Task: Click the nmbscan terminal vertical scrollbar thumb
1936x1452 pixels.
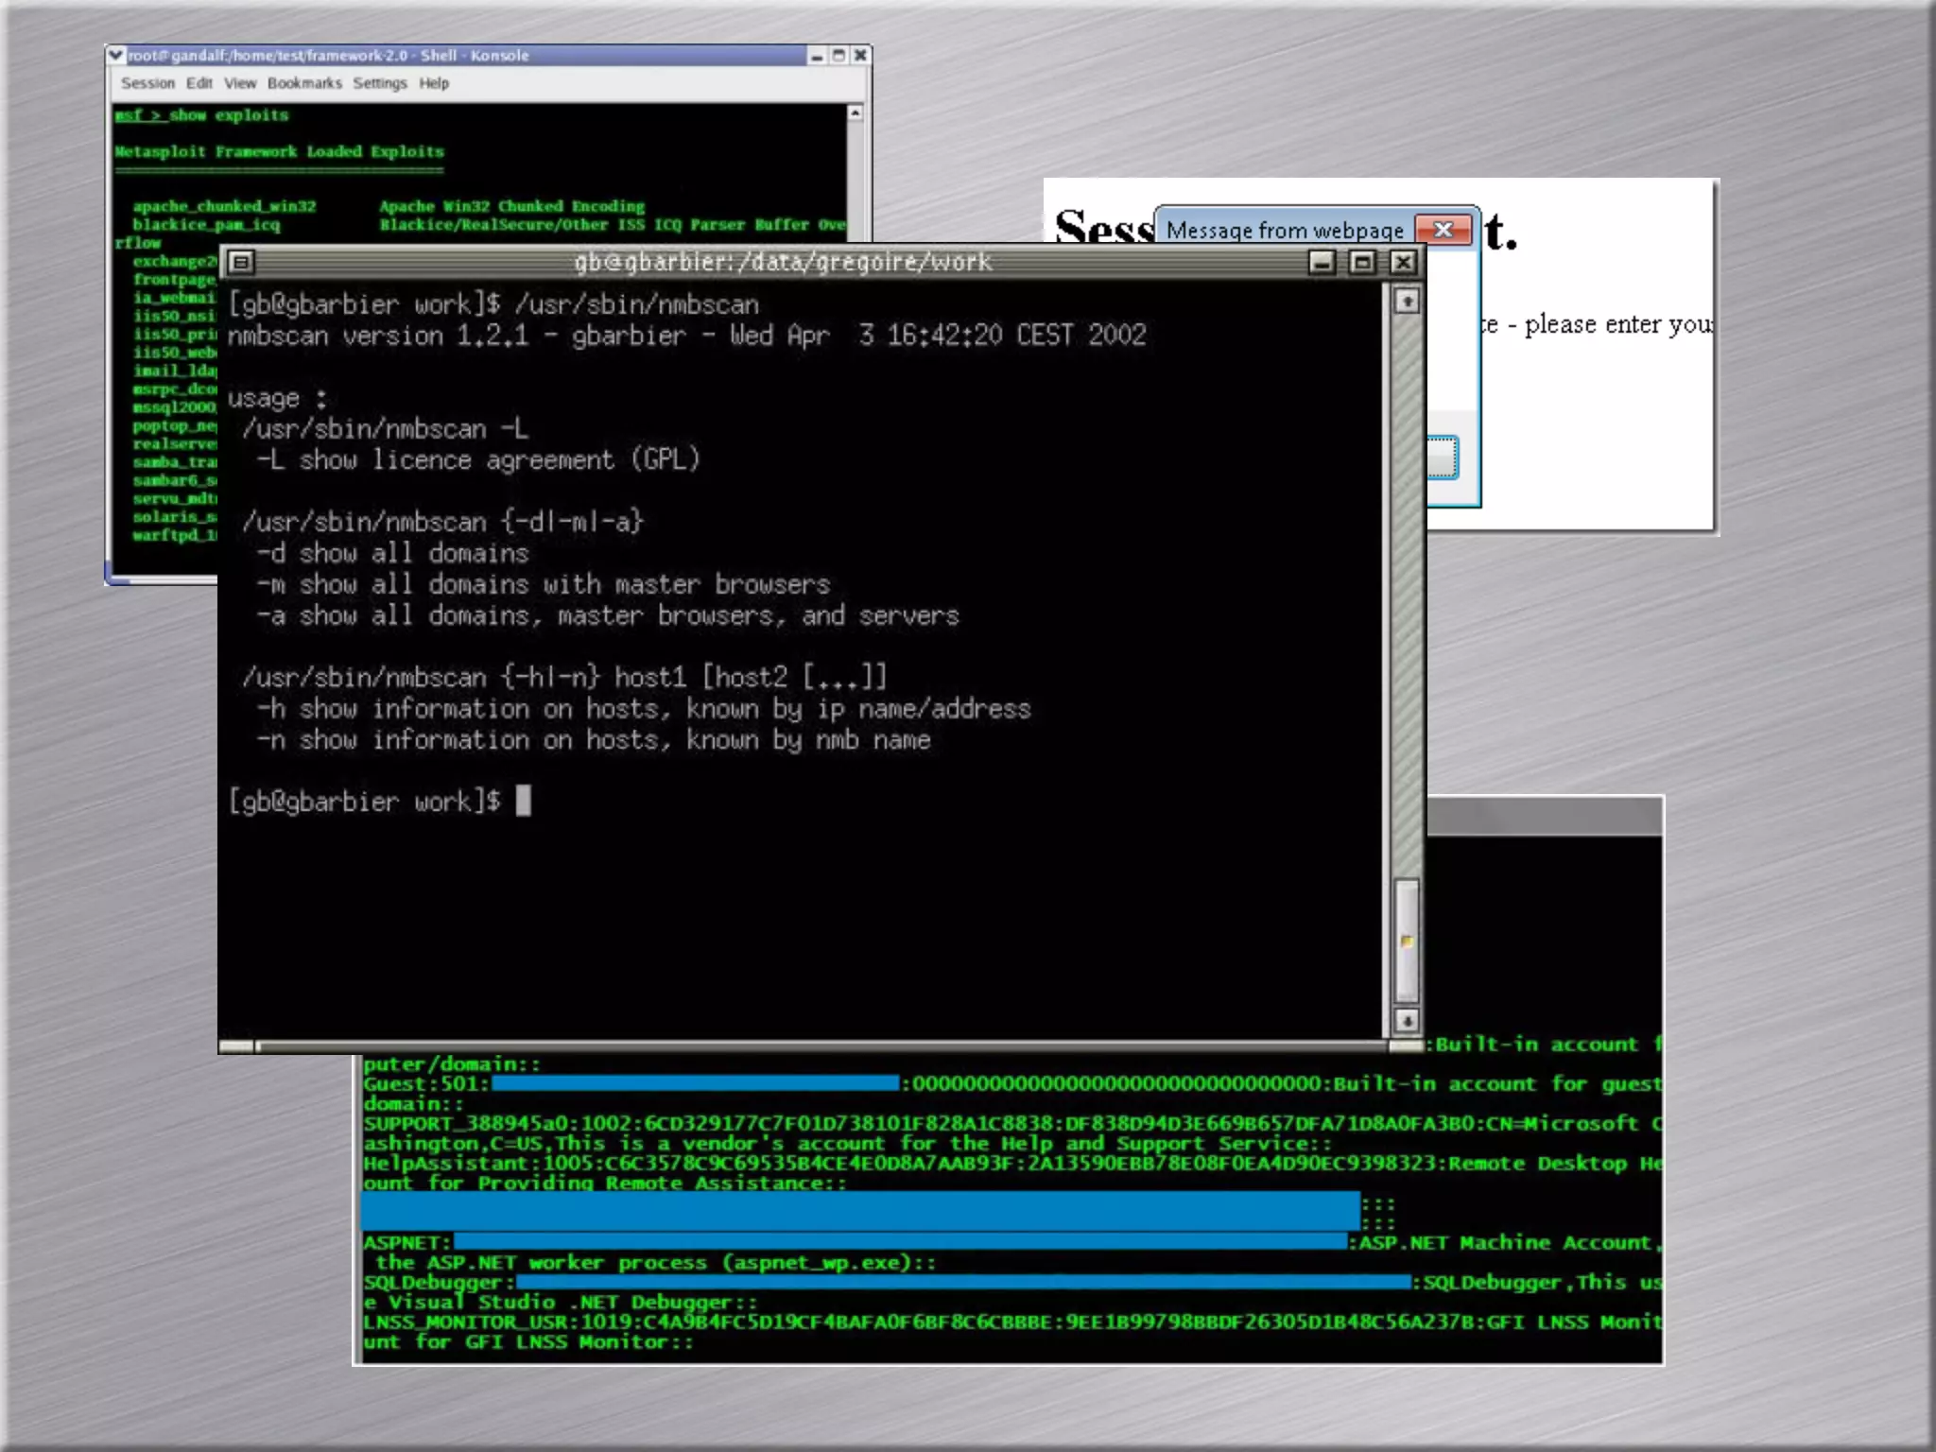Action: click(1407, 940)
